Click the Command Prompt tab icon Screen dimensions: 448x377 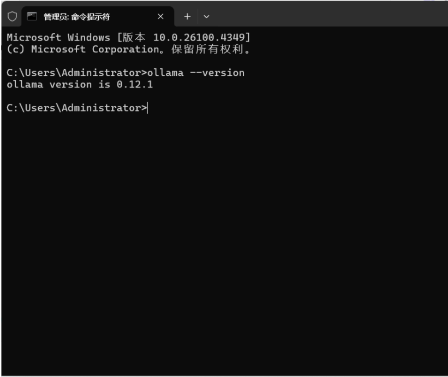pyautogui.click(x=32, y=16)
